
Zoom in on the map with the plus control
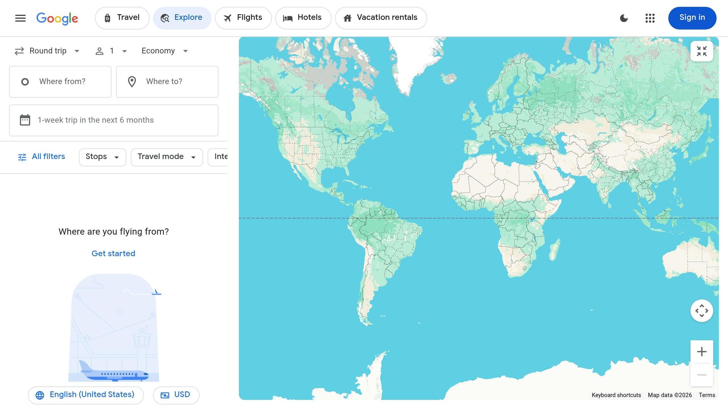[701, 351]
